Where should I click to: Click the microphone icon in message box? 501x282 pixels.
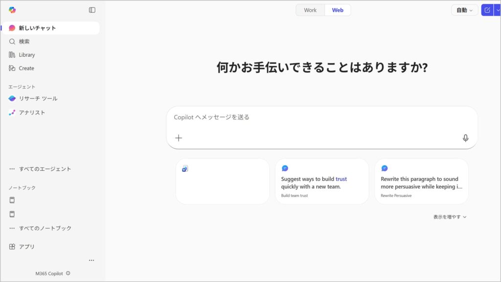pos(466,138)
